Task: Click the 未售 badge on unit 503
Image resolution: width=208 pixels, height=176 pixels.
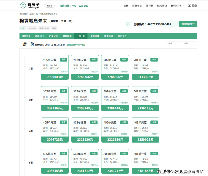Action: coord(94,154)
